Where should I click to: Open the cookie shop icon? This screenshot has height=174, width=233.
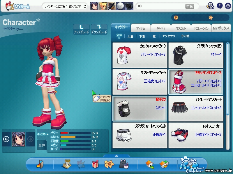109,164
